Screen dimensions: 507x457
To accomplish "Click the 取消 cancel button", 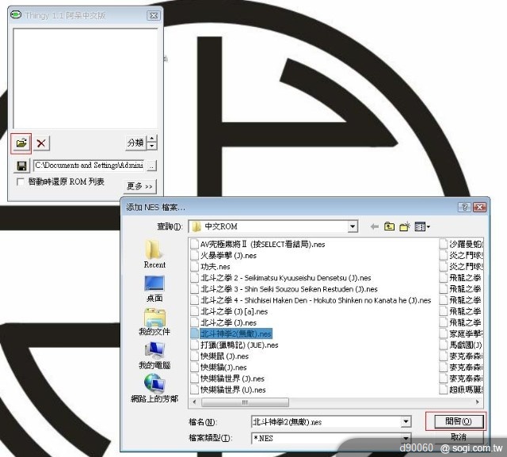I will tap(459, 437).
